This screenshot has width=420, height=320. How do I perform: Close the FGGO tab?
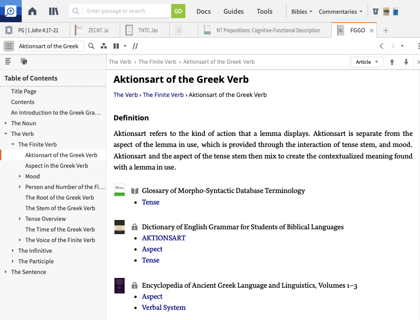[372, 31]
